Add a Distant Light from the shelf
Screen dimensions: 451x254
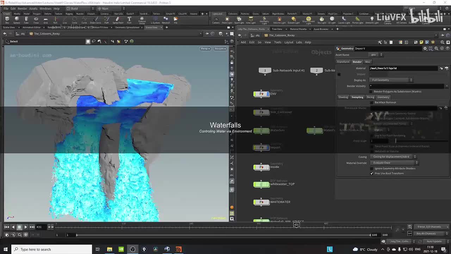click(294, 20)
